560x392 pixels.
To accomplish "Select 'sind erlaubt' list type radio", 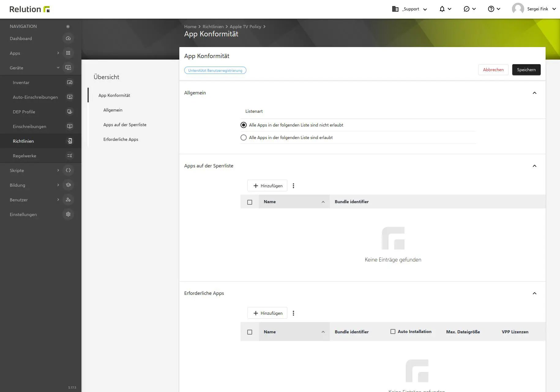I will [x=244, y=137].
